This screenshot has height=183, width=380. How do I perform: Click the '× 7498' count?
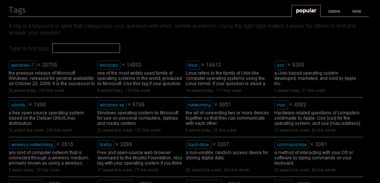37,105
